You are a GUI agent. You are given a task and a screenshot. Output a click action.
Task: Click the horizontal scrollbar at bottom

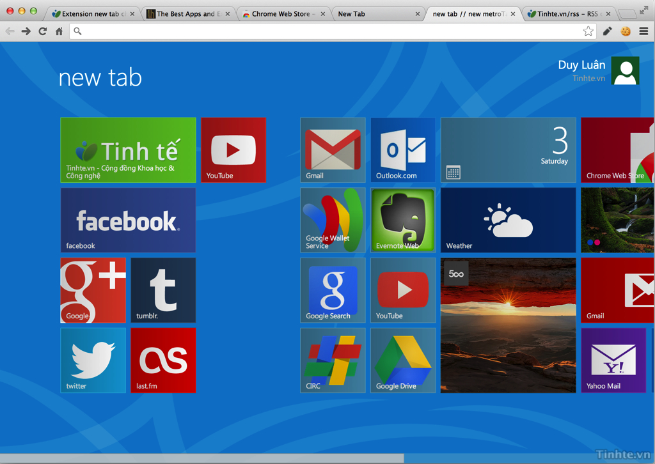click(201, 458)
